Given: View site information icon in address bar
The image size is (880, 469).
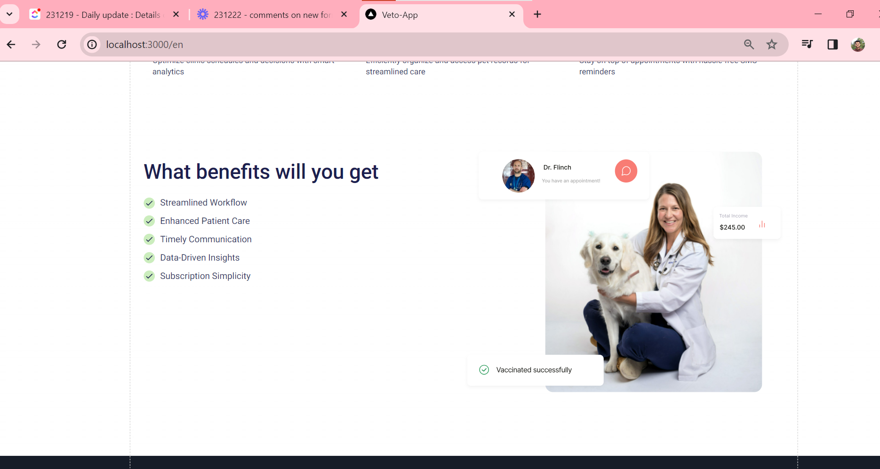Looking at the screenshot, I should pyautogui.click(x=92, y=45).
